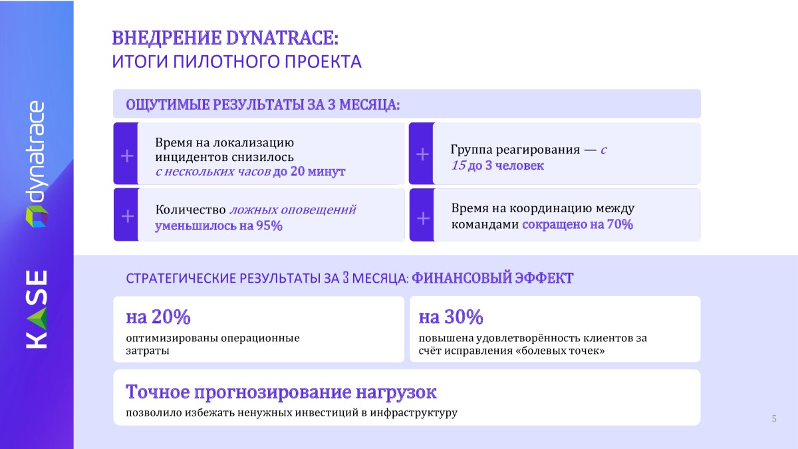The image size is (798, 449).
Task: Click the text до 3 человек
Action: (x=505, y=165)
